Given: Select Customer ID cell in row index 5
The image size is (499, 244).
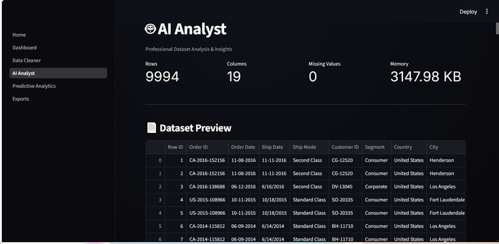Looking at the screenshot, I should (x=345, y=226).
